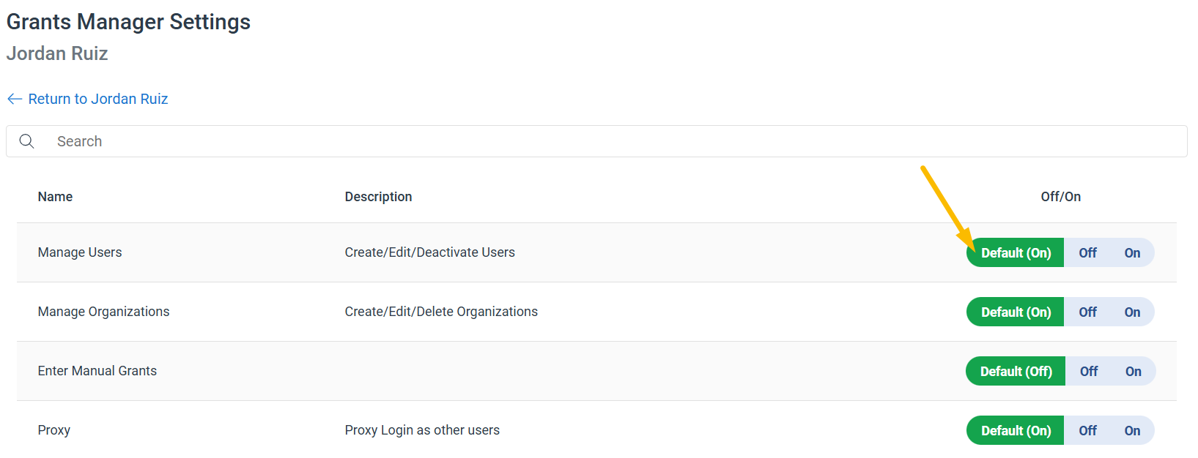Click the Enter Manual Grants row name
The height and width of the screenshot is (458, 1198).
(97, 371)
